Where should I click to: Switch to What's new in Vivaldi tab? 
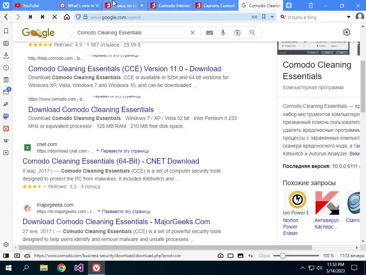80,5
